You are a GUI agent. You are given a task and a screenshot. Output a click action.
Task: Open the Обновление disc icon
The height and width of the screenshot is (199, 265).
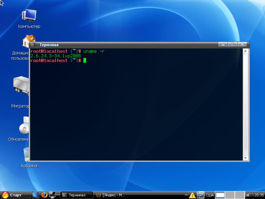pyautogui.click(x=24, y=126)
